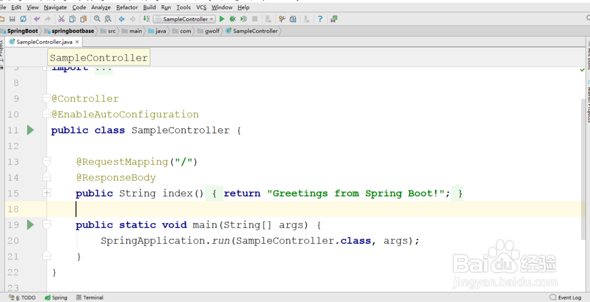
Task: Click the Forward navigation arrow
Action: (132, 19)
